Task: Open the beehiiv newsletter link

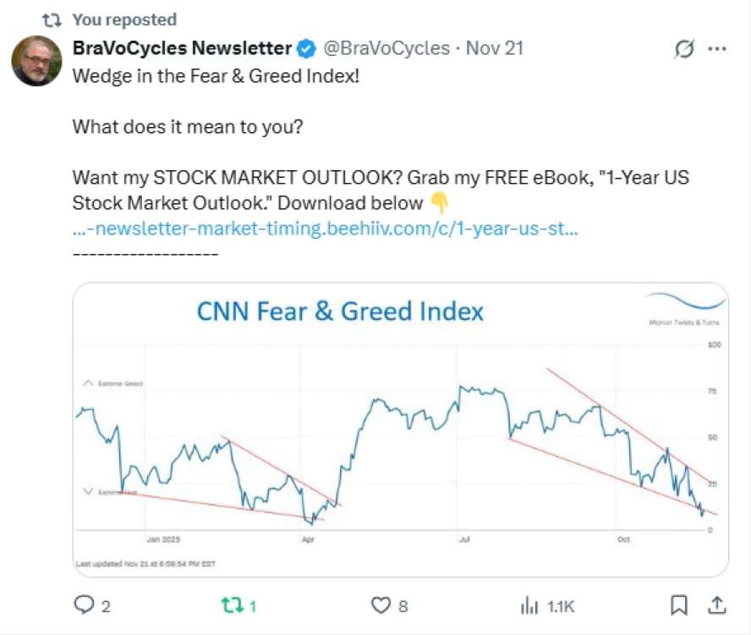Action: point(326,229)
